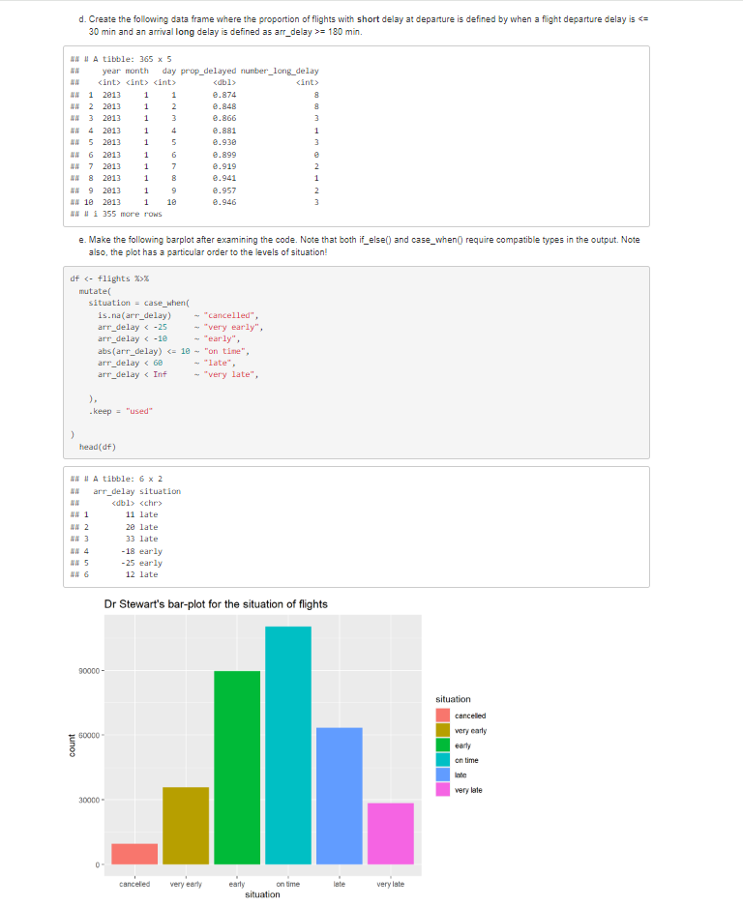Viewport: 743px width, 906px height.
Task: Click the .keep = "used" code line
Action: 121,411
